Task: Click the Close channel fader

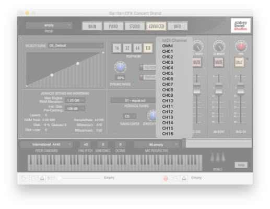Action: pos(197,89)
